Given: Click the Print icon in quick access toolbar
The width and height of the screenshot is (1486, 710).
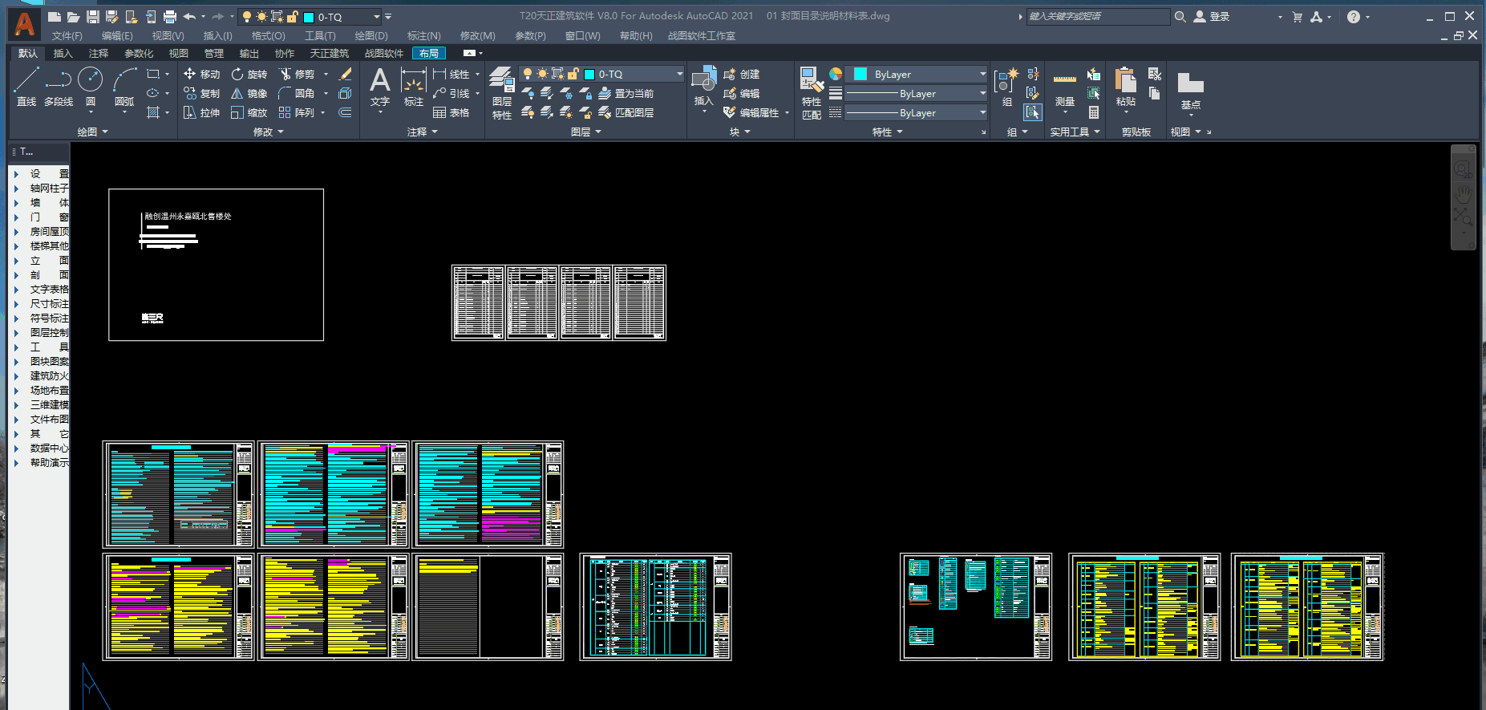Looking at the screenshot, I should (169, 16).
